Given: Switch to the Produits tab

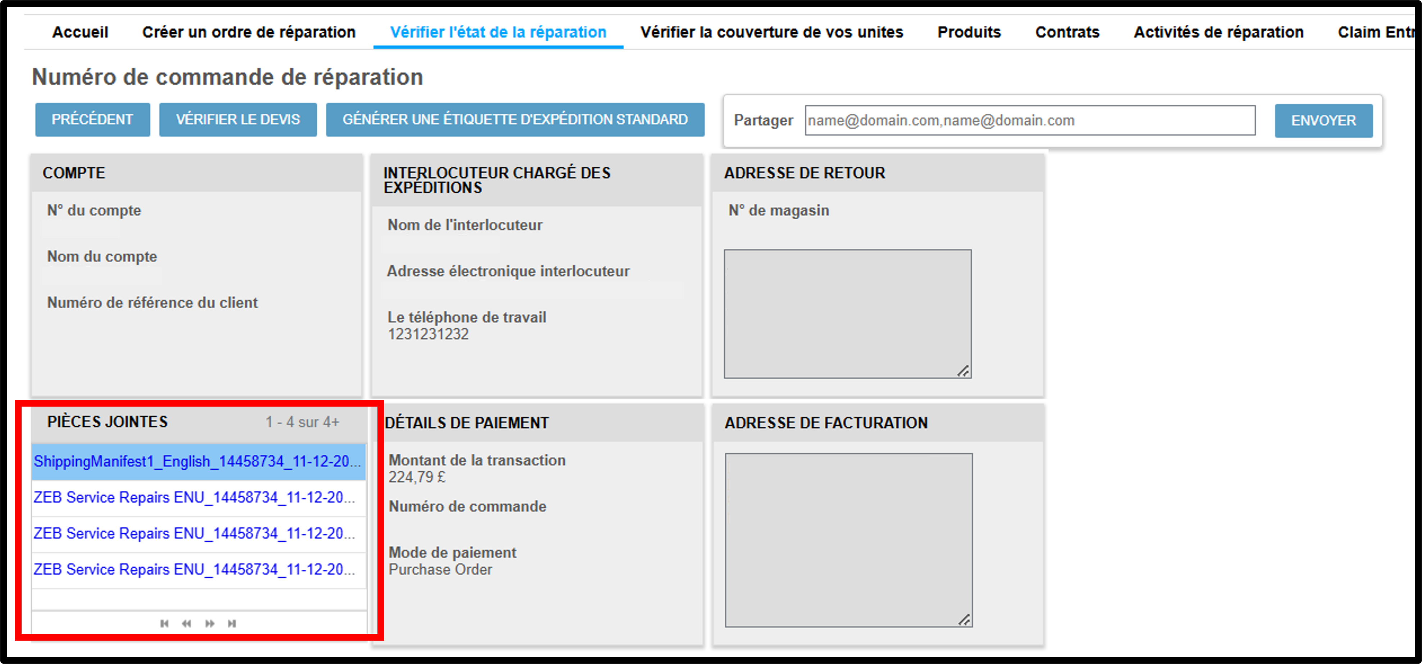Looking at the screenshot, I should [x=969, y=32].
